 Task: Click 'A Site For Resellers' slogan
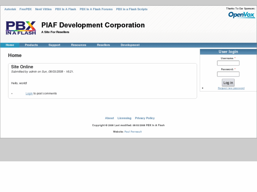click(55, 32)
